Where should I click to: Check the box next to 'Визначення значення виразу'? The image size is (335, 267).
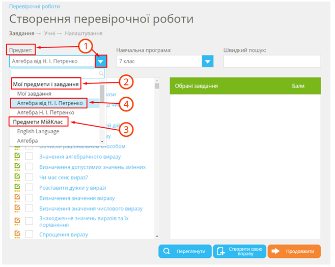[x=29, y=198]
